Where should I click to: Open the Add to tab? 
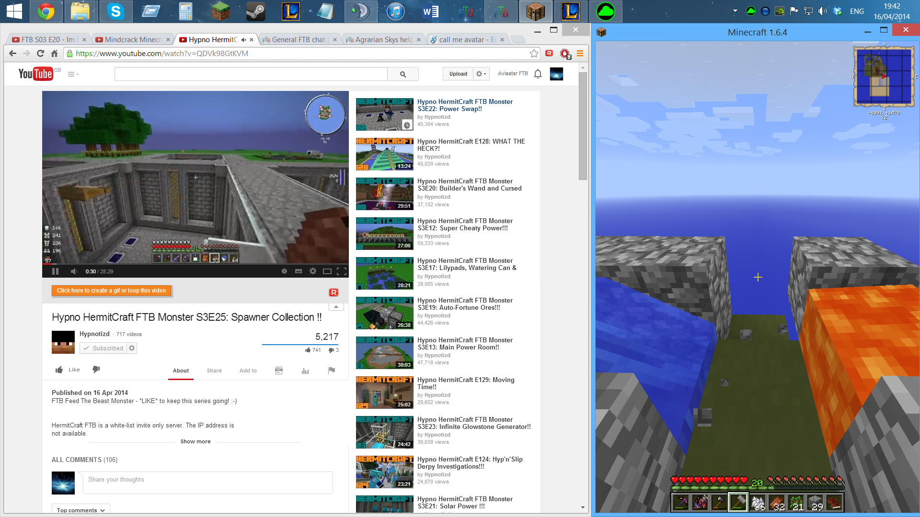tap(248, 371)
